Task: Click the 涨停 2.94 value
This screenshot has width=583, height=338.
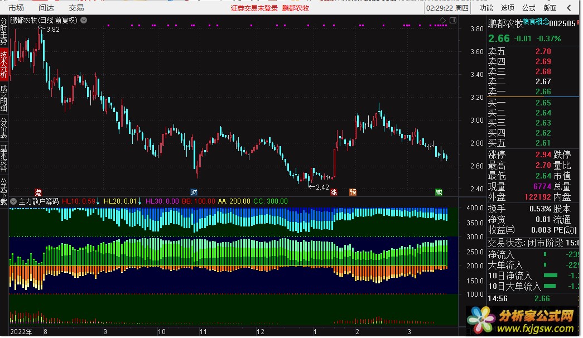Action: pos(543,154)
